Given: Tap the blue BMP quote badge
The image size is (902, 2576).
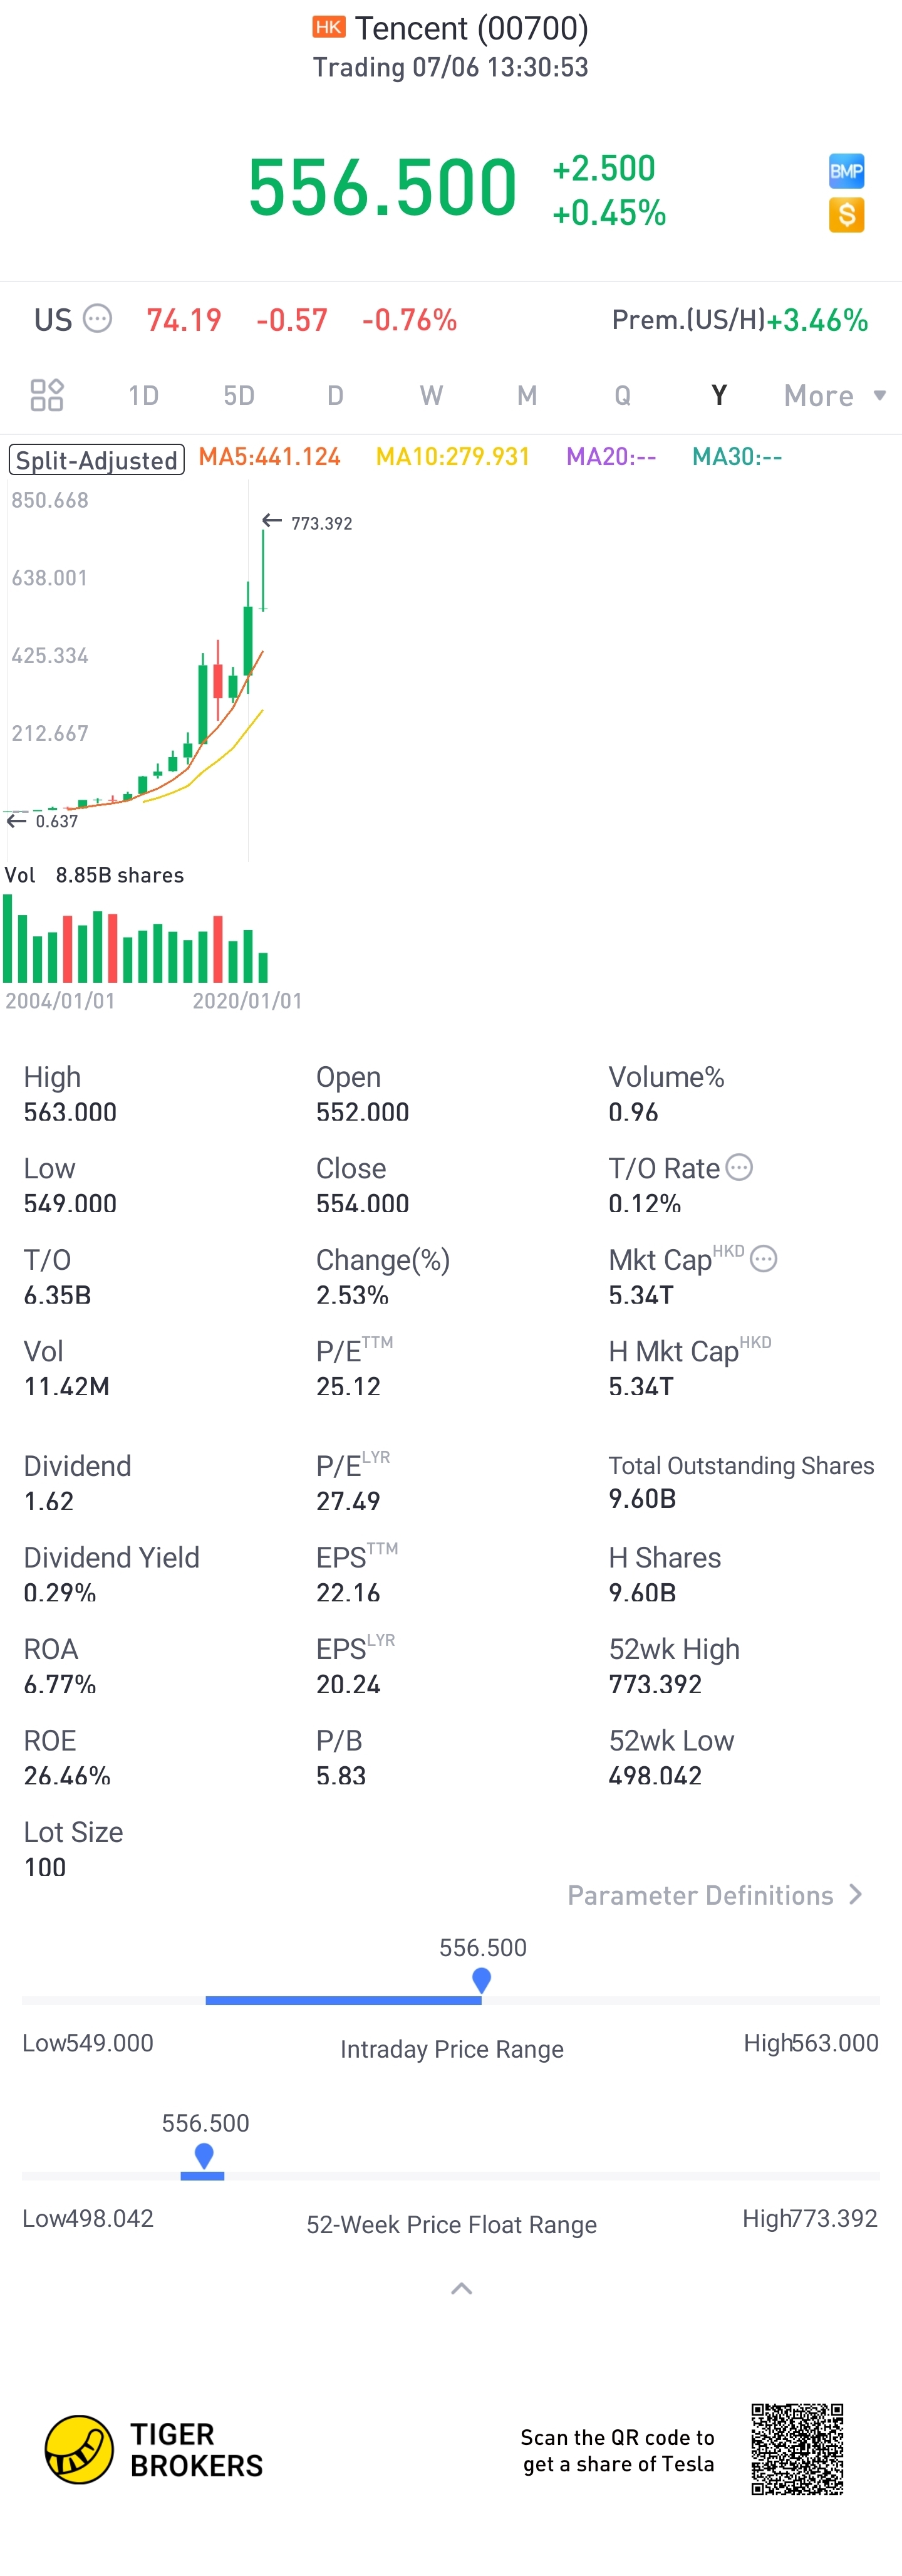Looking at the screenshot, I should coord(846,171).
